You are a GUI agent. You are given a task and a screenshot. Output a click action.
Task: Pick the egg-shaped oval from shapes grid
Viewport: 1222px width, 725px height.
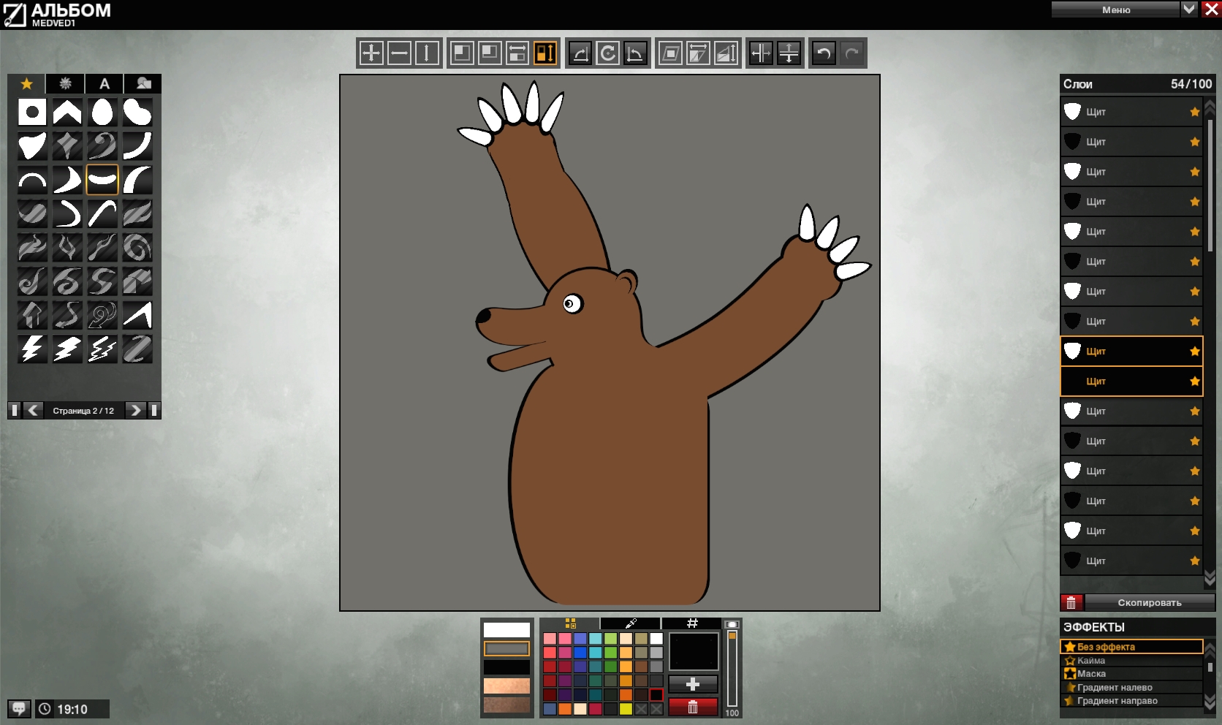[x=102, y=113]
